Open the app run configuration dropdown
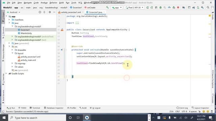216x121 pixels. click(117, 7)
